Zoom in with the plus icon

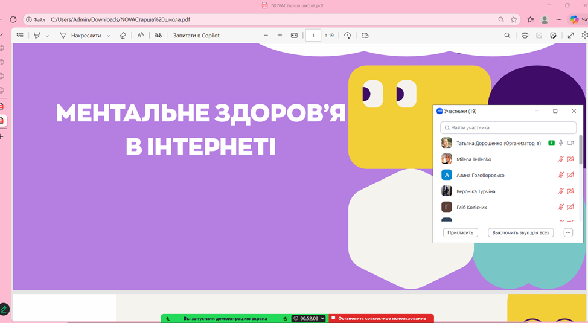pyautogui.click(x=280, y=36)
